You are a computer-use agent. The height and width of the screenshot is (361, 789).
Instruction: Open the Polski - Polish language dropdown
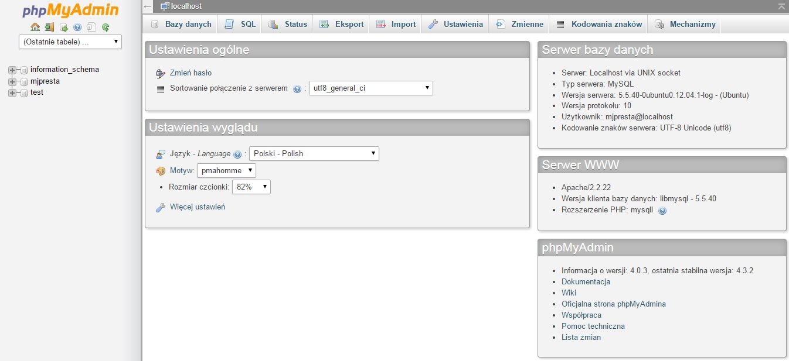tap(314, 153)
